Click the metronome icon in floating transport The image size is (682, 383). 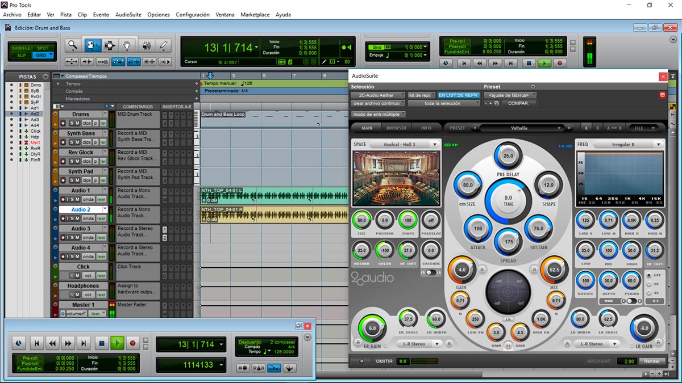pyautogui.click(x=257, y=368)
